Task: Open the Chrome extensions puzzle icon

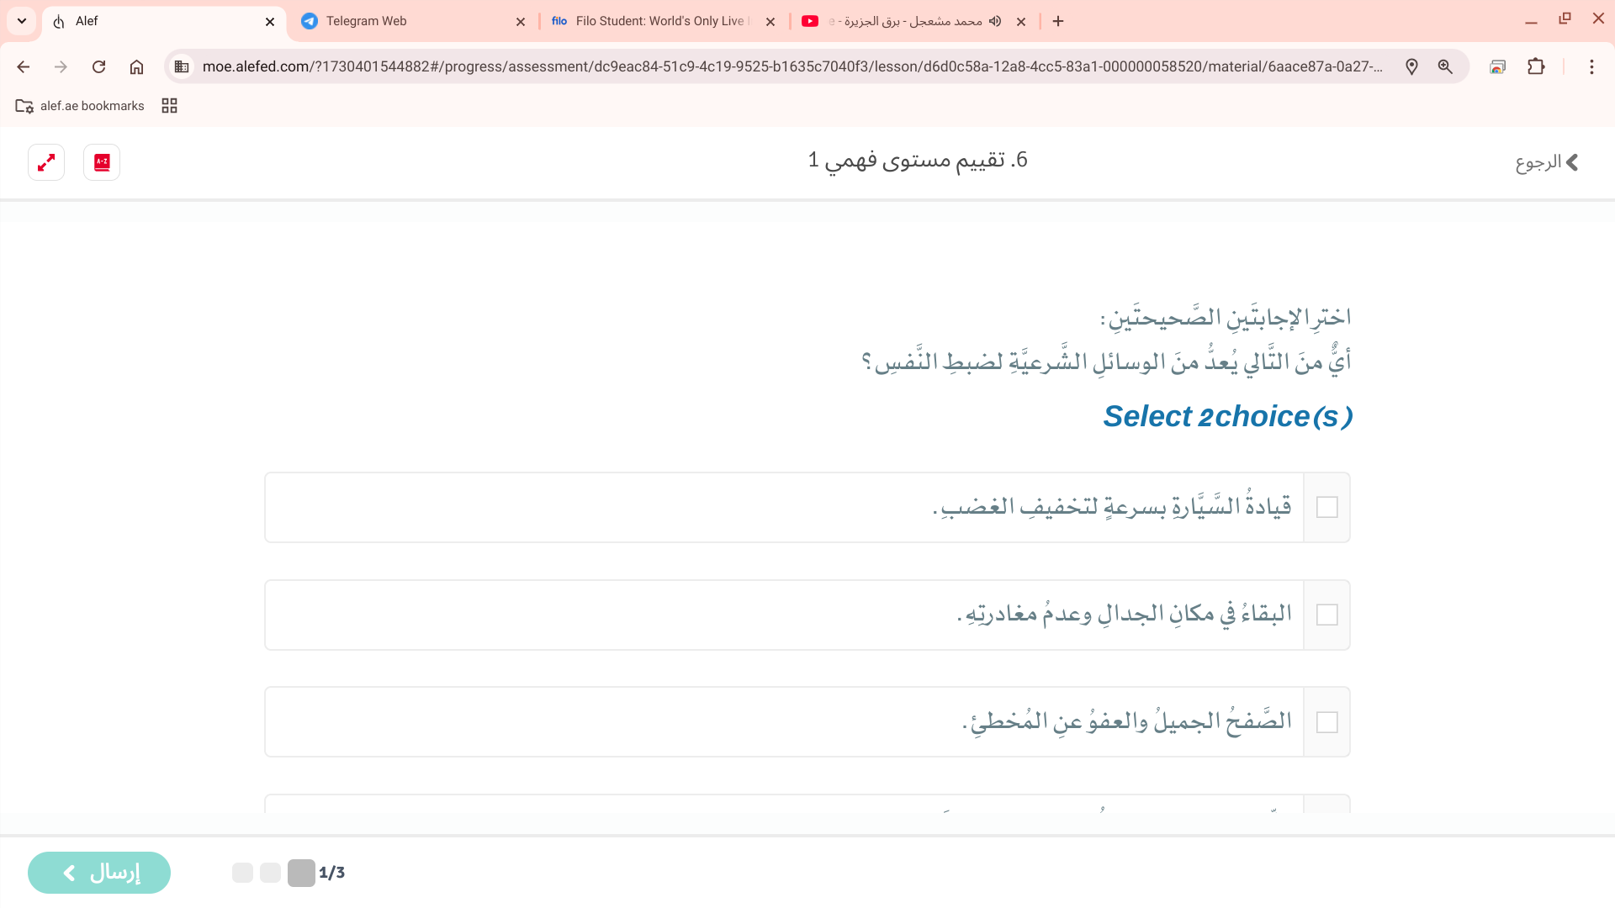Action: pyautogui.click(x=1537, y=67)
